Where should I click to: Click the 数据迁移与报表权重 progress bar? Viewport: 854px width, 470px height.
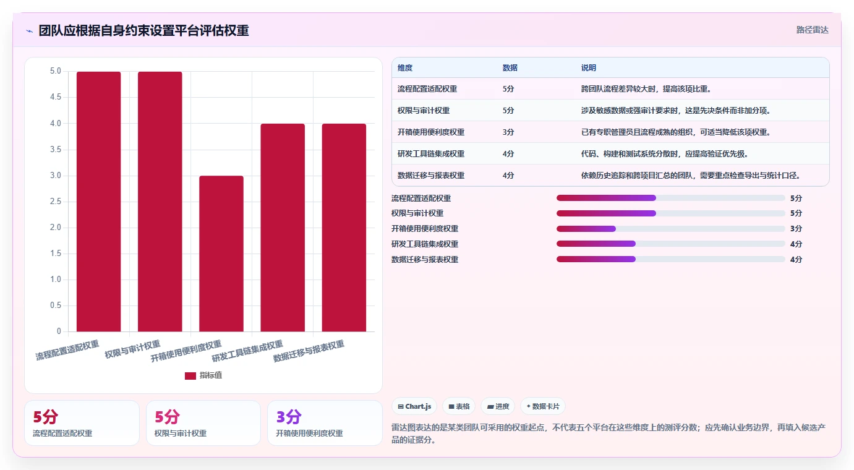671,259
